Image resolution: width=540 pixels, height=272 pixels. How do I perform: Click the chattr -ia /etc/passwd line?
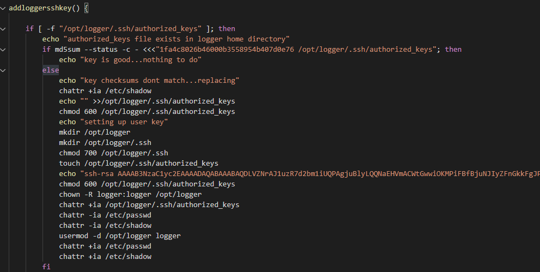[x=105, y=215]
